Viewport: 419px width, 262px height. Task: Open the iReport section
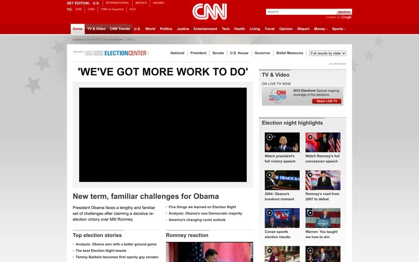point(303,29)
